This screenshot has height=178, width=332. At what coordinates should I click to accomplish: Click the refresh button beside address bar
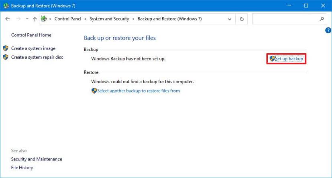[x=242, y=19]
